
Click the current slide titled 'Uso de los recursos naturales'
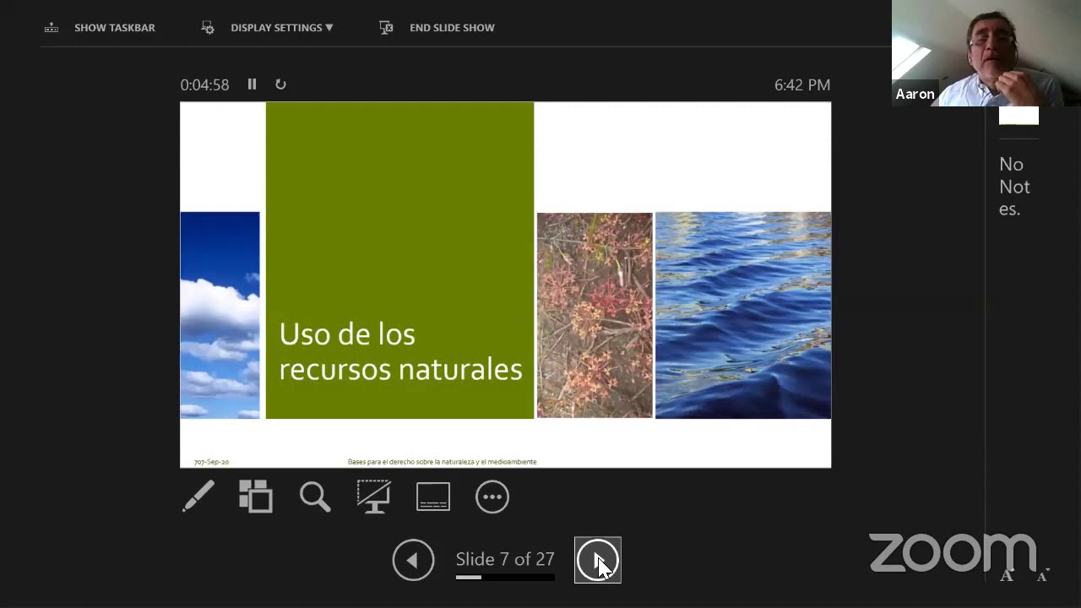tap(505, 285)
